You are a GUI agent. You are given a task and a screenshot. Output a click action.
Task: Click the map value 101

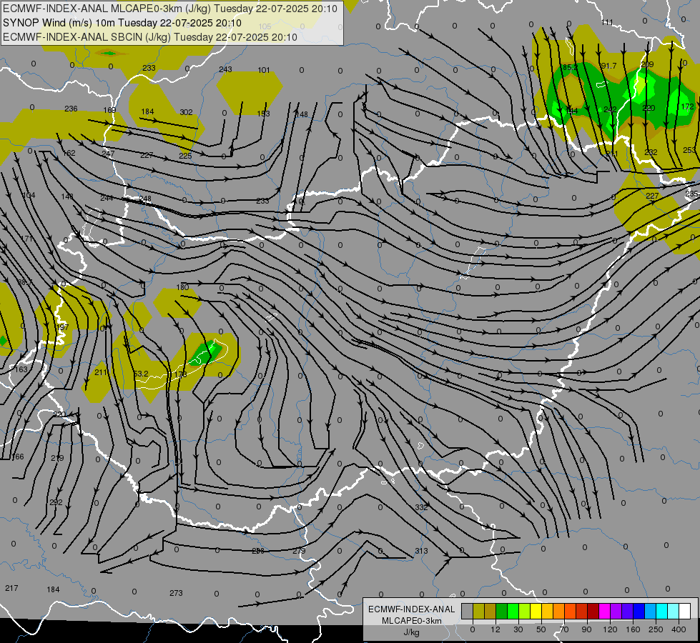[x=264, y=70]
